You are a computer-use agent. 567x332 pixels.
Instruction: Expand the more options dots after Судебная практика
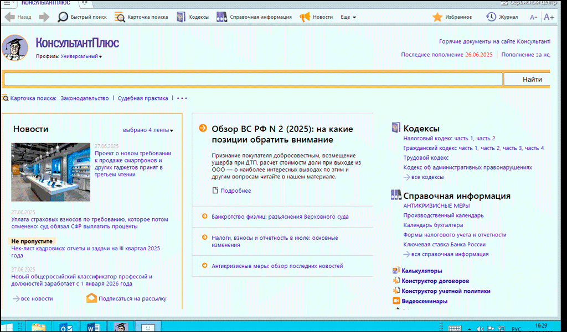click(182, 98)
